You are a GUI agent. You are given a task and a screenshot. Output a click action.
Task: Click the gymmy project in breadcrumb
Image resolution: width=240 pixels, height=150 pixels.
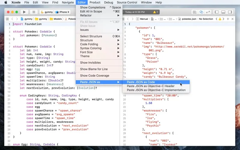[27, 19]
